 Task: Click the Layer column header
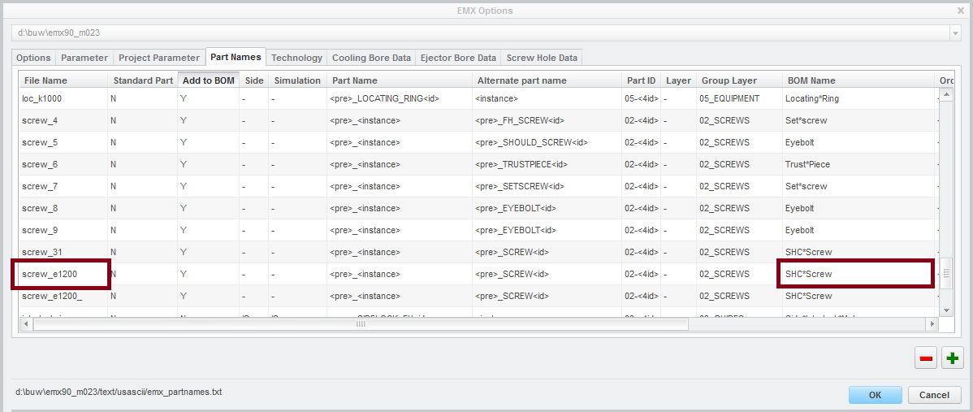pos(678,80)
